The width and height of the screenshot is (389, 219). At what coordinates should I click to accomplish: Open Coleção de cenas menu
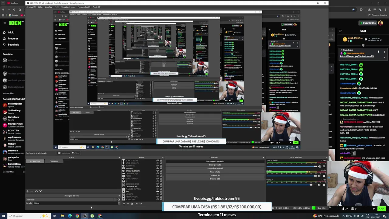68,7
